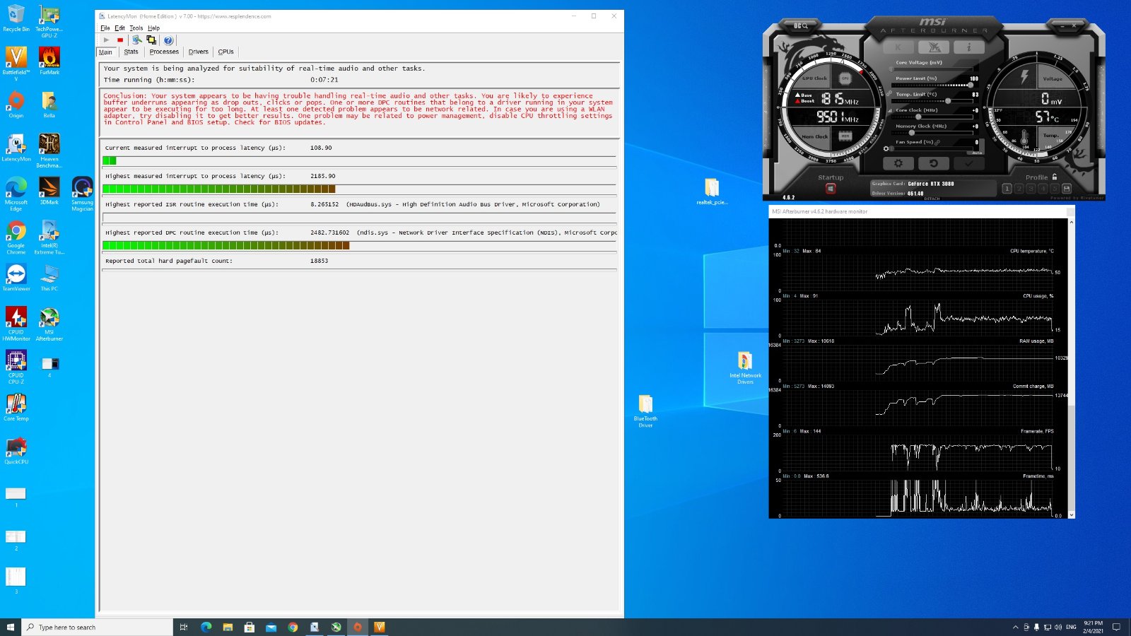Select the BlueTooth Driver desktop folder

pyautogui.click(x=645, y=411)
